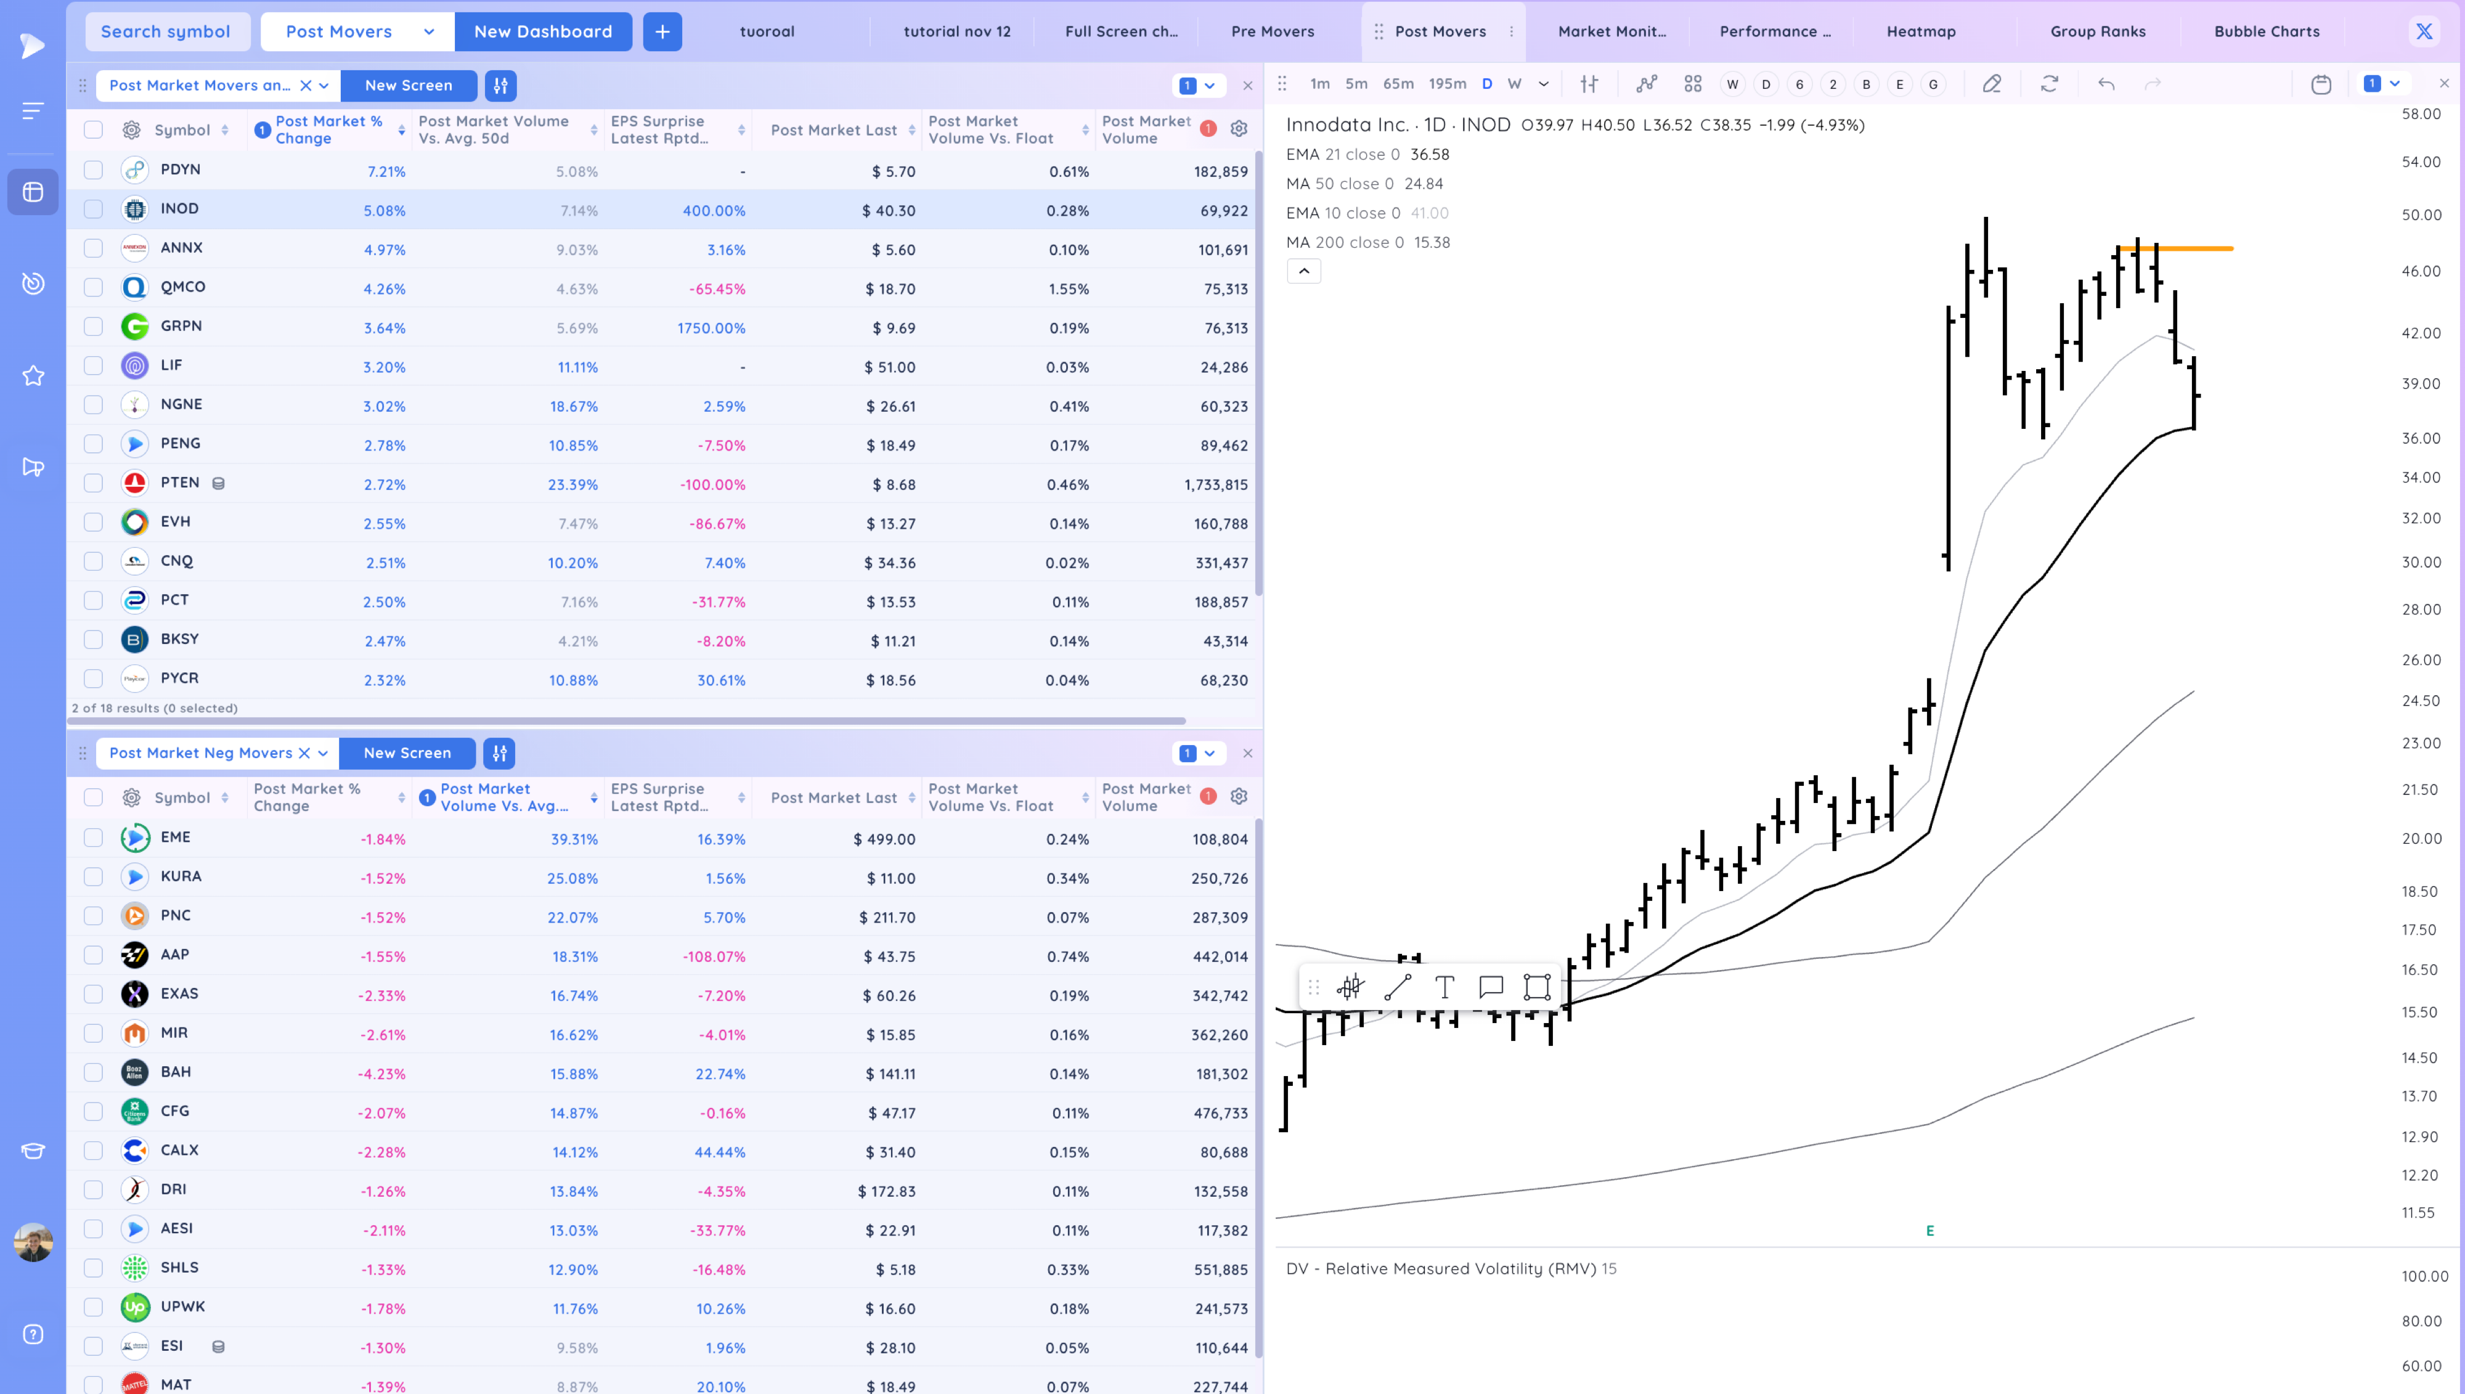Open the calendar icon in chart toolbar
This screenshot has height=1394, width=2465.
coord(2320,84)
